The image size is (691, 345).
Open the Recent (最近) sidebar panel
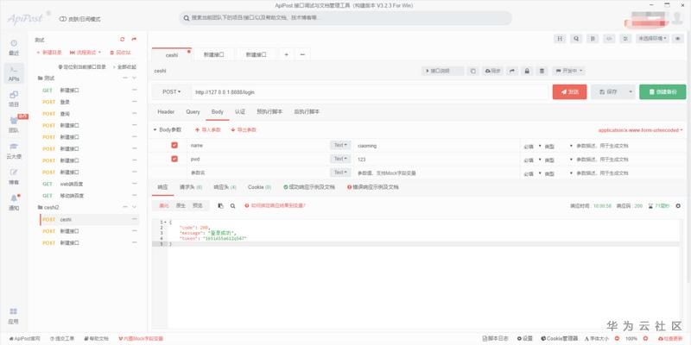pyautogui.click(x=14, y=47)
